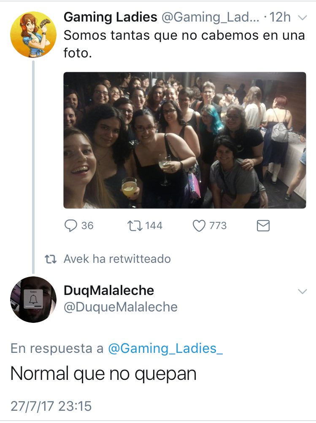This screenshot has width=316, height=423.
Task: Click Avek ha retwitteado text
Action: click(117, 259)
